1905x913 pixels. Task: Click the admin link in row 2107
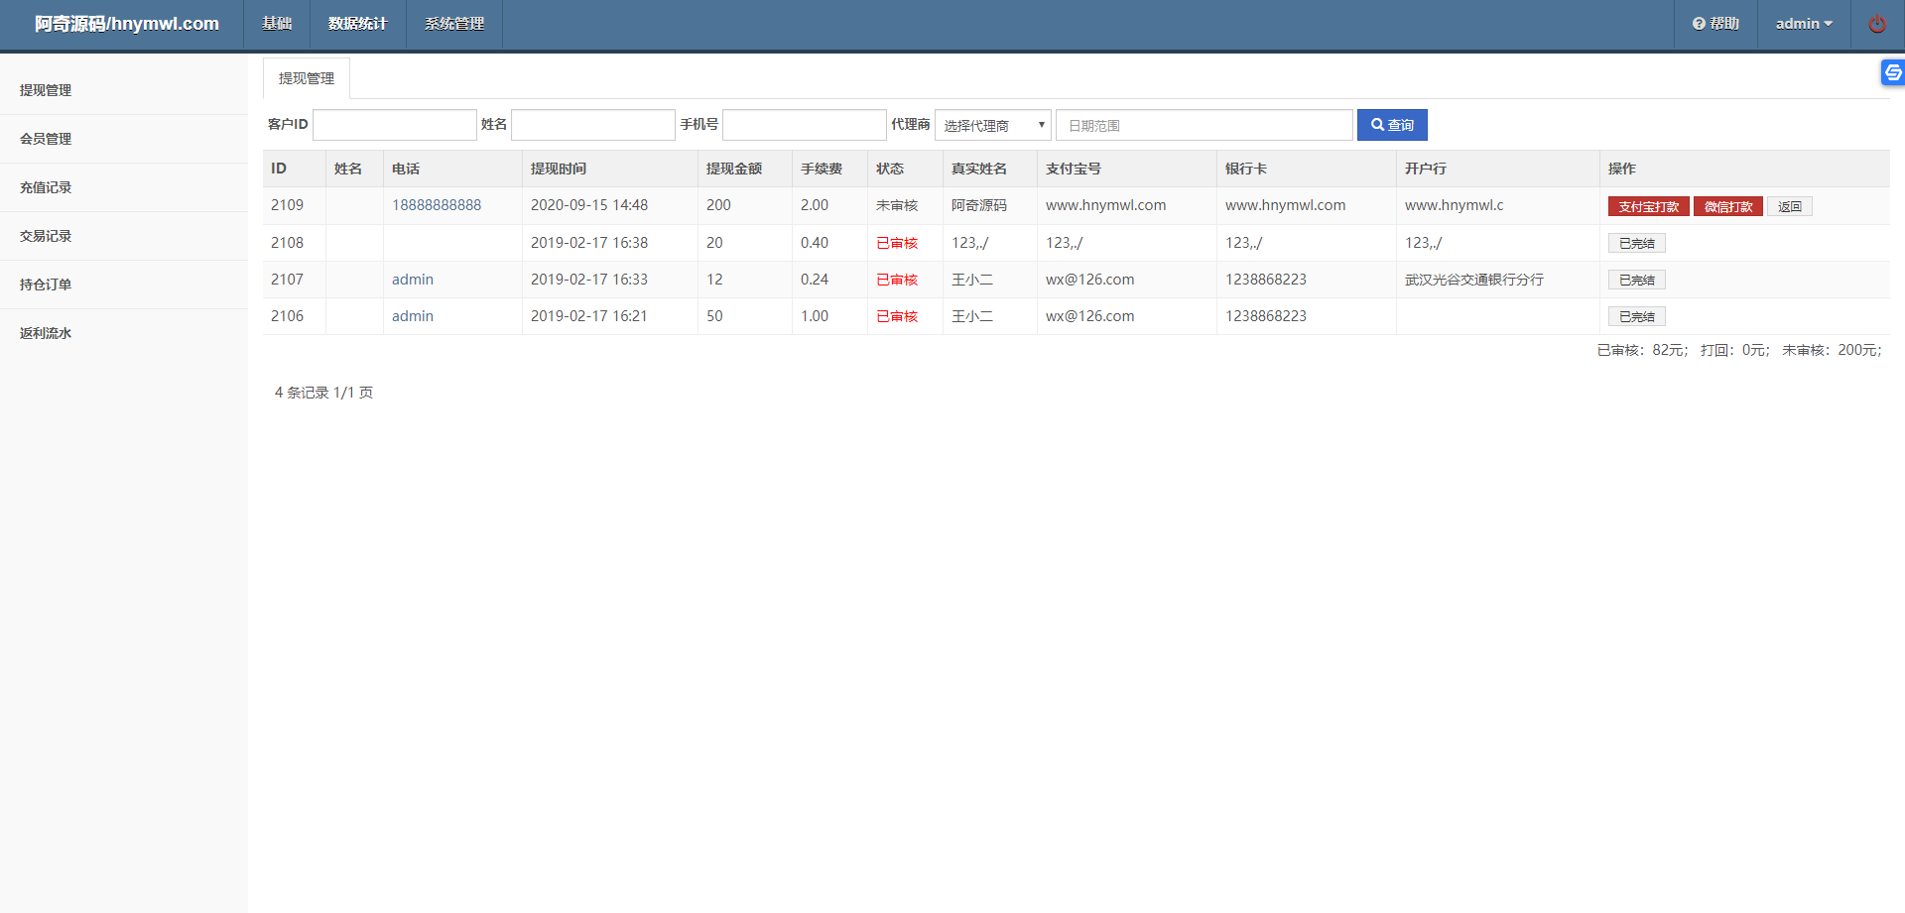point(413,279)
